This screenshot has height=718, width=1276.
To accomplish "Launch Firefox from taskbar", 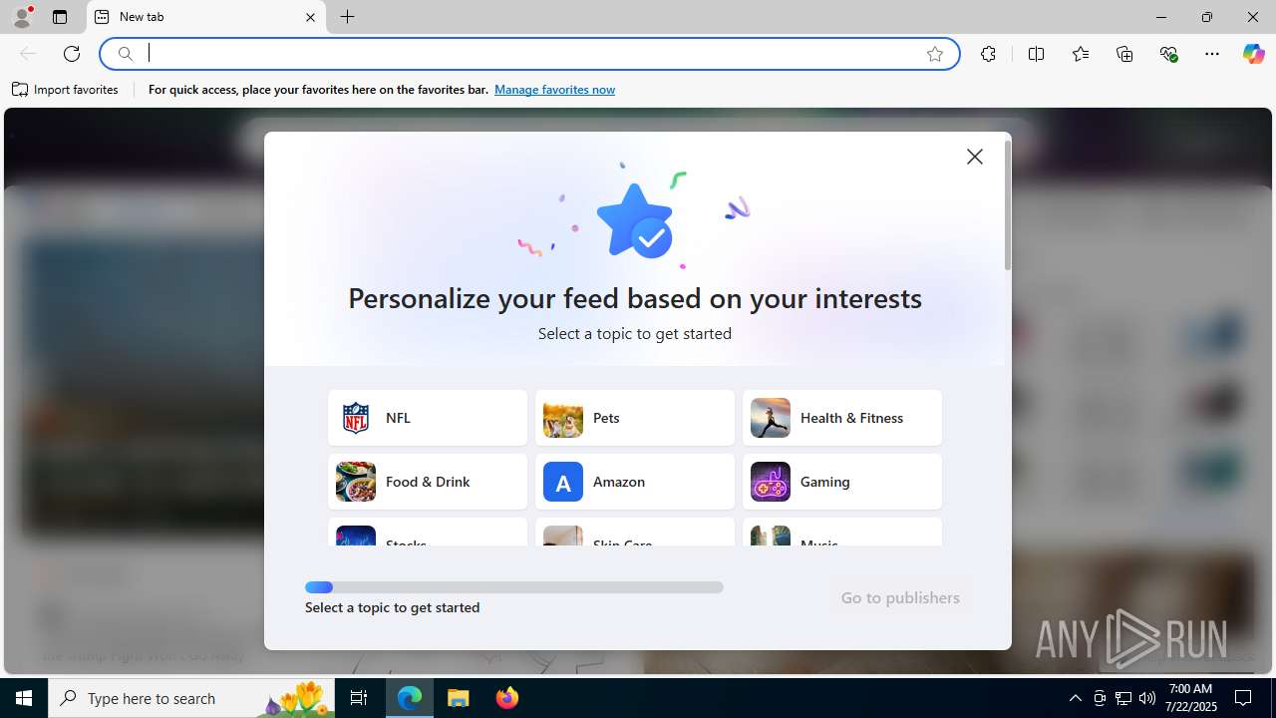I will coord(507,698).
